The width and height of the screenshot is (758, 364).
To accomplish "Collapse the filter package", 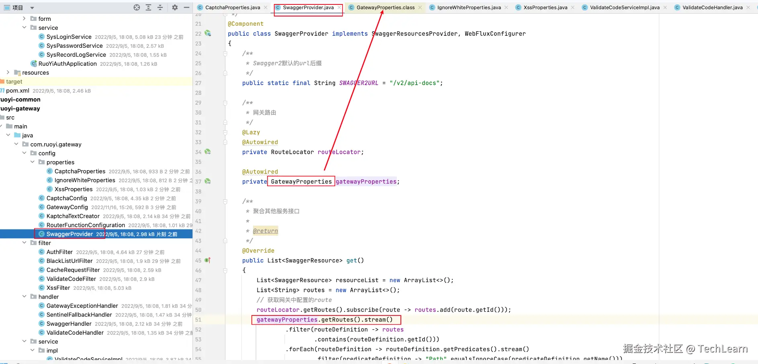I will (x=24, y=243).
